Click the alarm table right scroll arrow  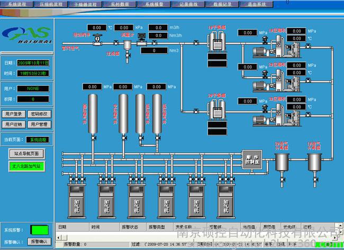coord(335,237)
